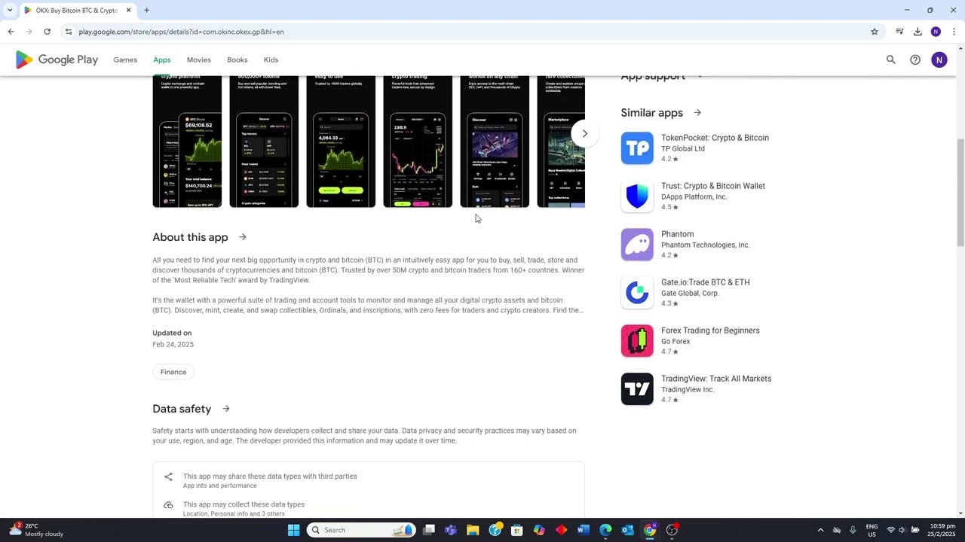Open the Chrome media control icon
The width and height of the screenshot is (965, 542).
click(x=899, y=32)
